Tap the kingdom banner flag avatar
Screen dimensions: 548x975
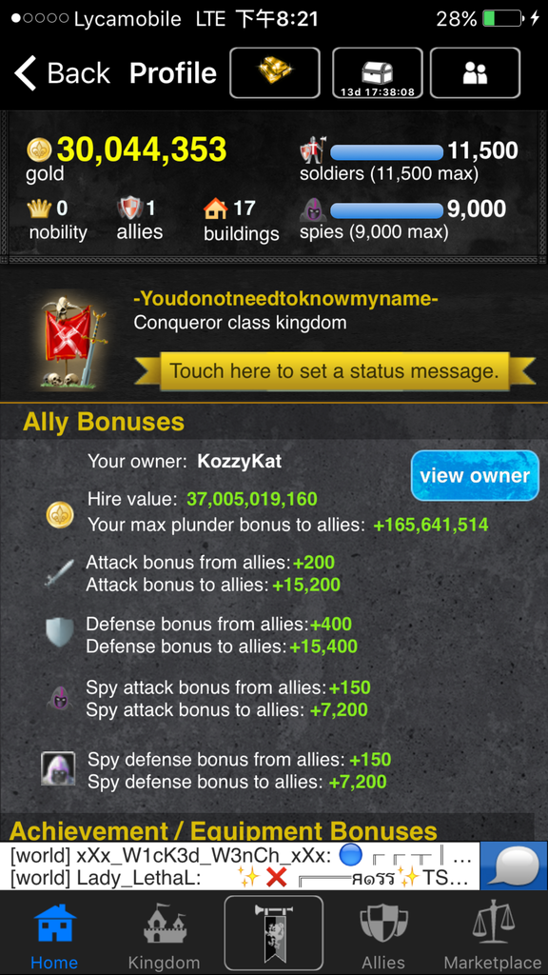pos(69,341)
